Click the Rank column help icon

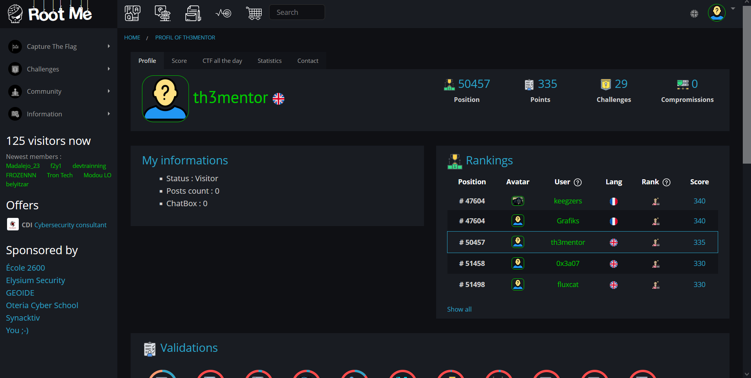[x=667, y=182]
